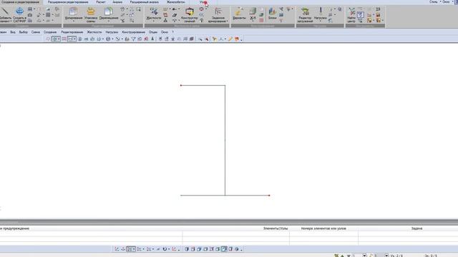
Task: Toggle the highlighted axis view button
Action: pos(130,249)
